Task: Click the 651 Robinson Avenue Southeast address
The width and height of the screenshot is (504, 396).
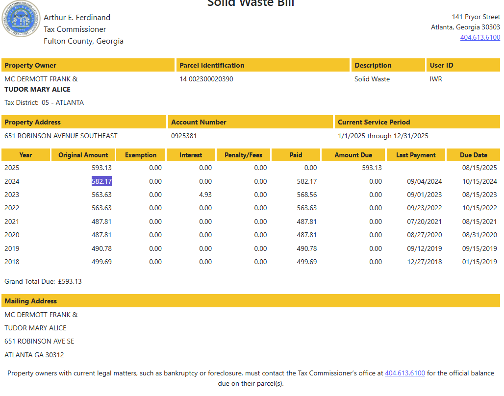Action: point(61,136)
